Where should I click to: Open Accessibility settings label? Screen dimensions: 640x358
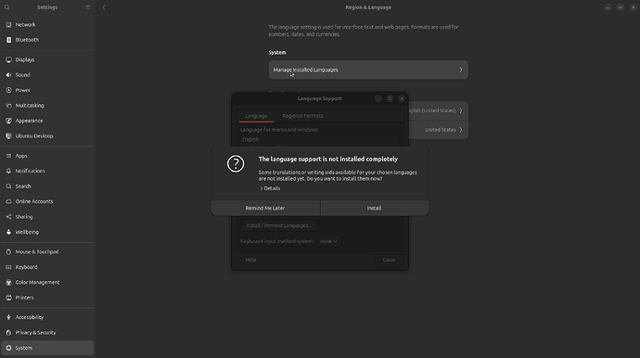point(30,317)
